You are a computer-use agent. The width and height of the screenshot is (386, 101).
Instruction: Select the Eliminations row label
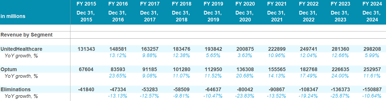pos(16,90)
